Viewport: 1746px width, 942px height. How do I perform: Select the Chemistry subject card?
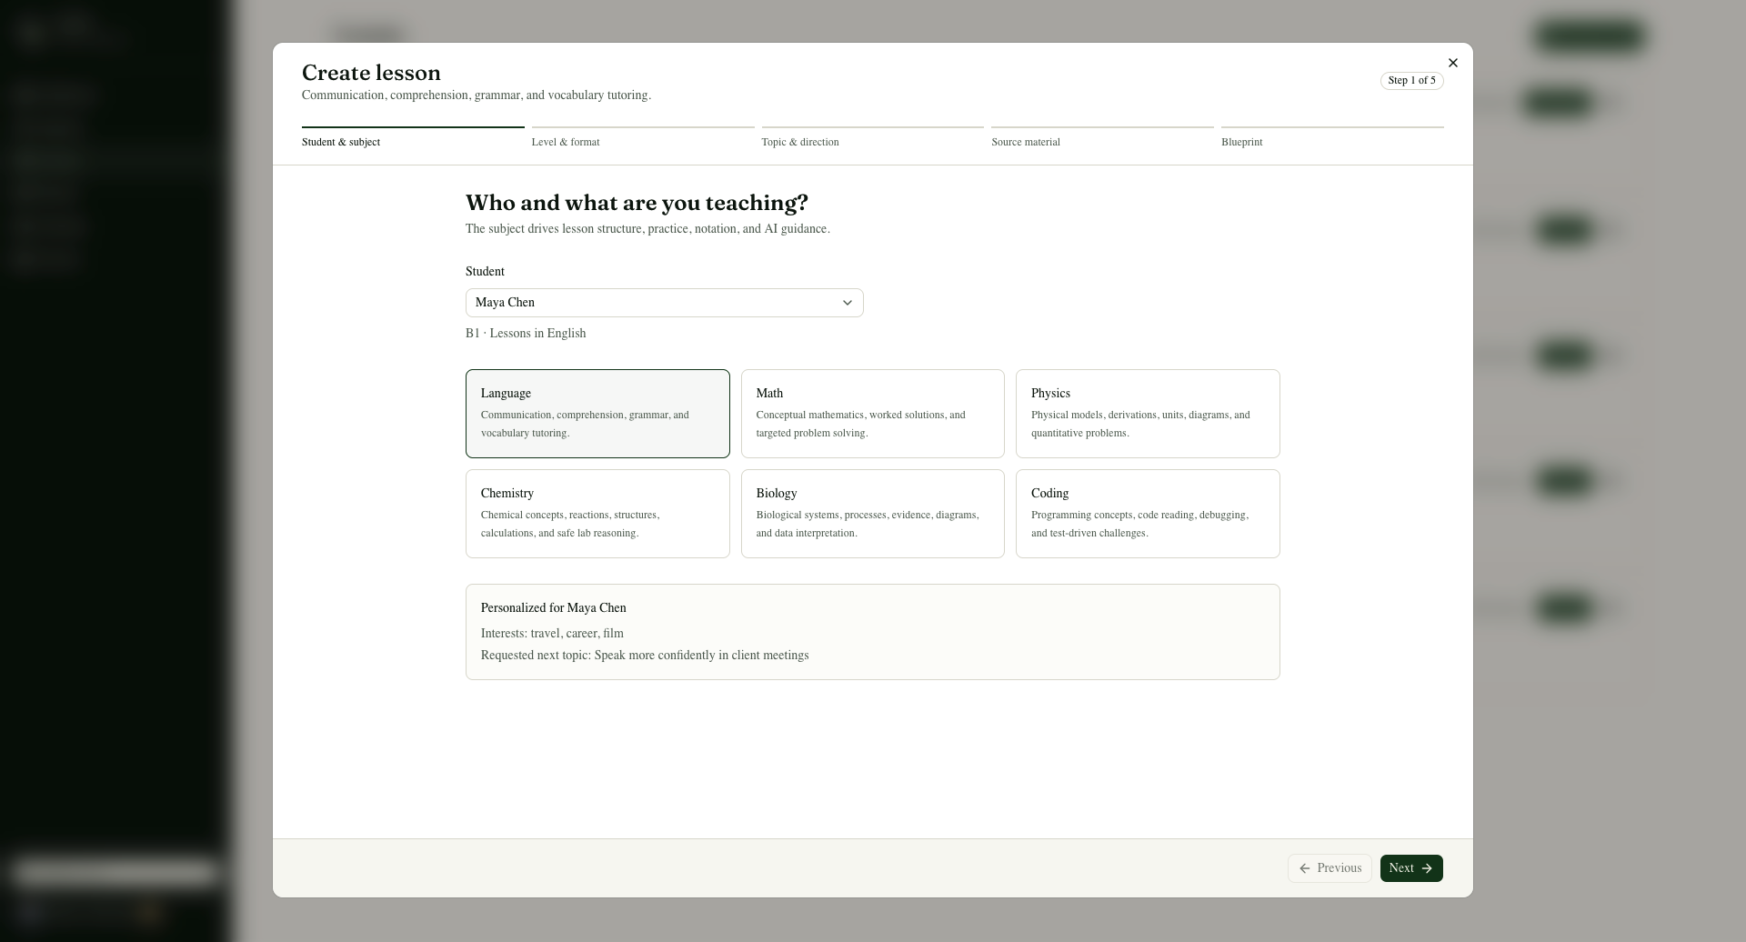(597, 514)
